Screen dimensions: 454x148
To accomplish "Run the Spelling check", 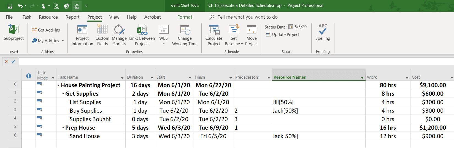I will pyautogui.click(x=323, y=32).
